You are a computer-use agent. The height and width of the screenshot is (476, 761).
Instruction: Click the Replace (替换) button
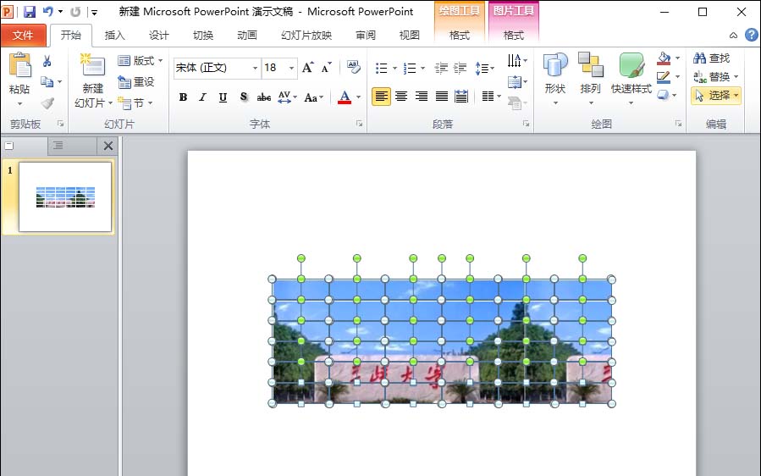coord(713,77)
